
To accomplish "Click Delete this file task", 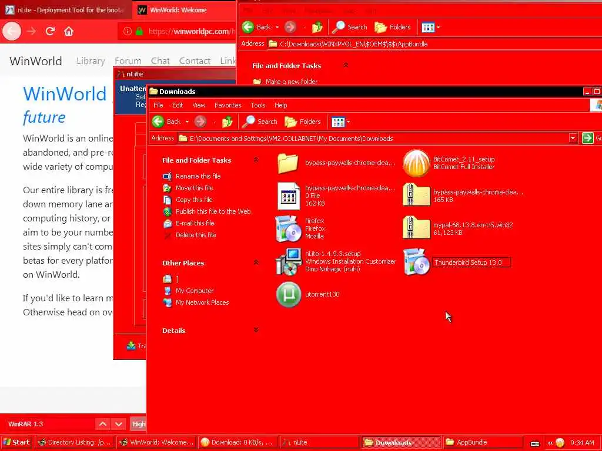I will click(196, 235).
